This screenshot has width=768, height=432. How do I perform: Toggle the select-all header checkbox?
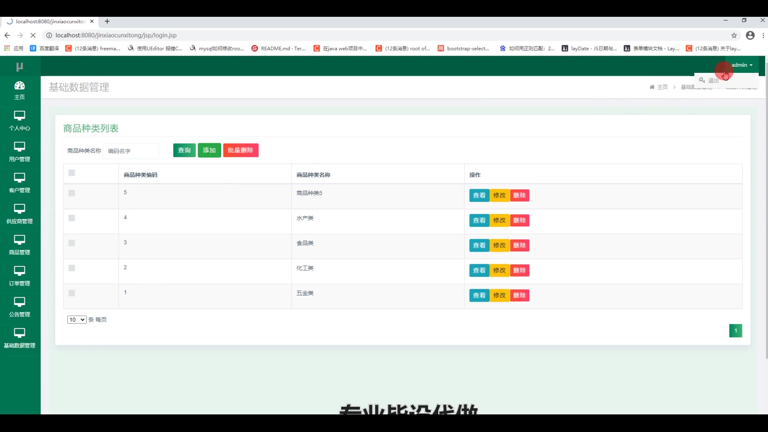point(72,173)
